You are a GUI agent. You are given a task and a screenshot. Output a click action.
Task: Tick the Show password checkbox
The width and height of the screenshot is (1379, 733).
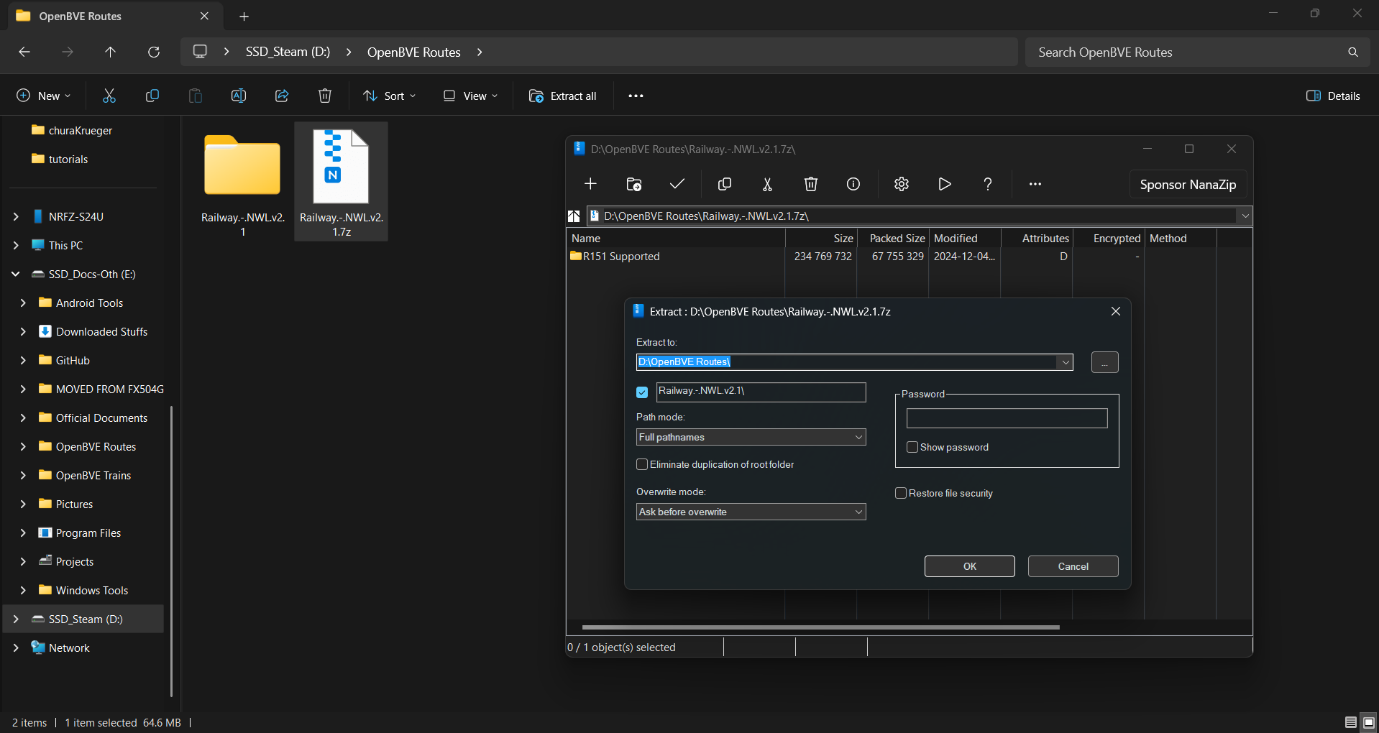(912, 447)
